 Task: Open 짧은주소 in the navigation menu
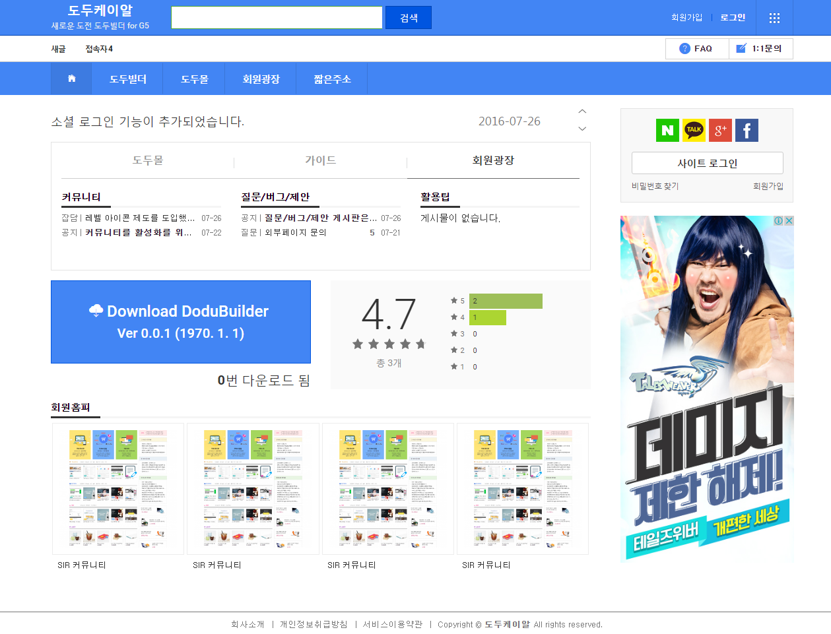[x=332, y=79]
